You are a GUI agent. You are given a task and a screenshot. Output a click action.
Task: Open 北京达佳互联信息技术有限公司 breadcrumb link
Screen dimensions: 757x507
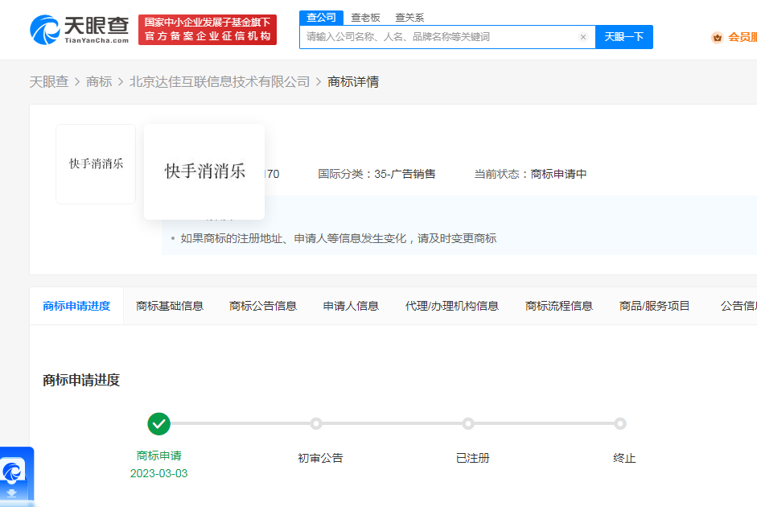[x=220, y=81]
